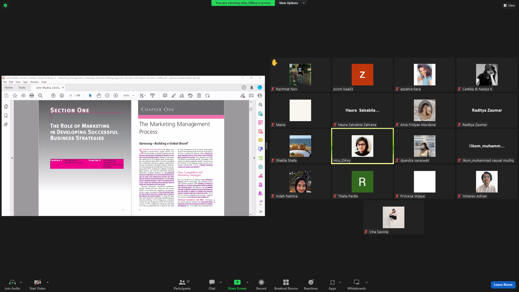Toggle the Participants panel
Image resolution: width=519 pixels, height=292 pixels.
(x=182, y=285)
